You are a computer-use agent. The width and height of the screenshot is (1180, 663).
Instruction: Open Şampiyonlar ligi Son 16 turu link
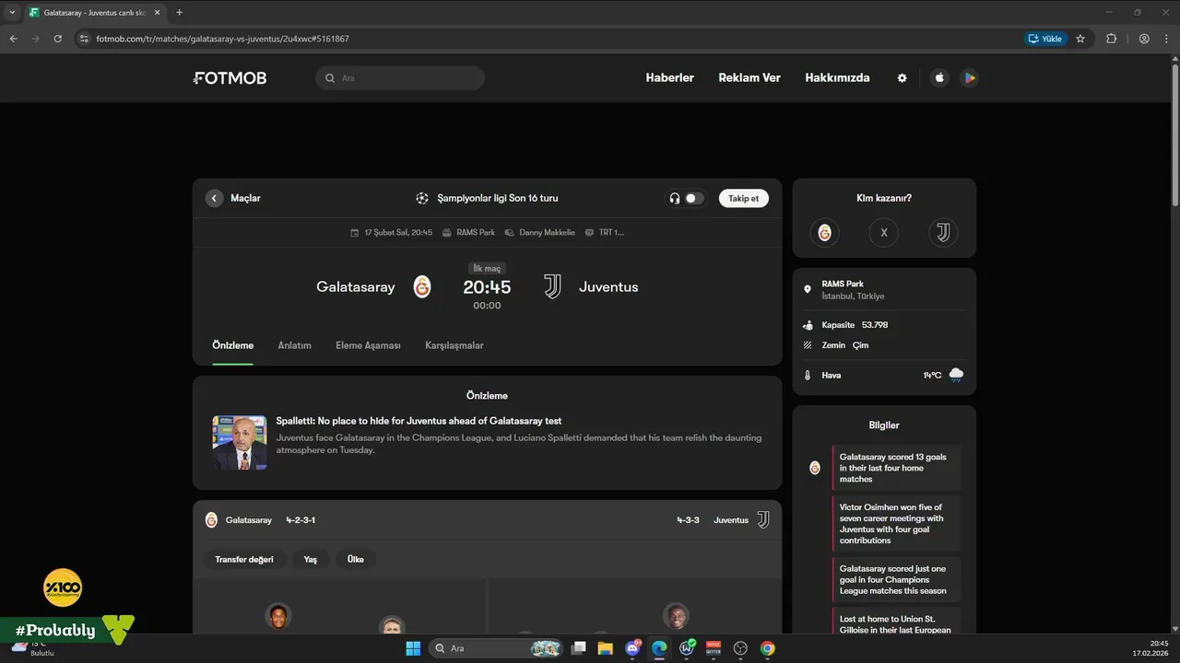click(x=498, y=198)
